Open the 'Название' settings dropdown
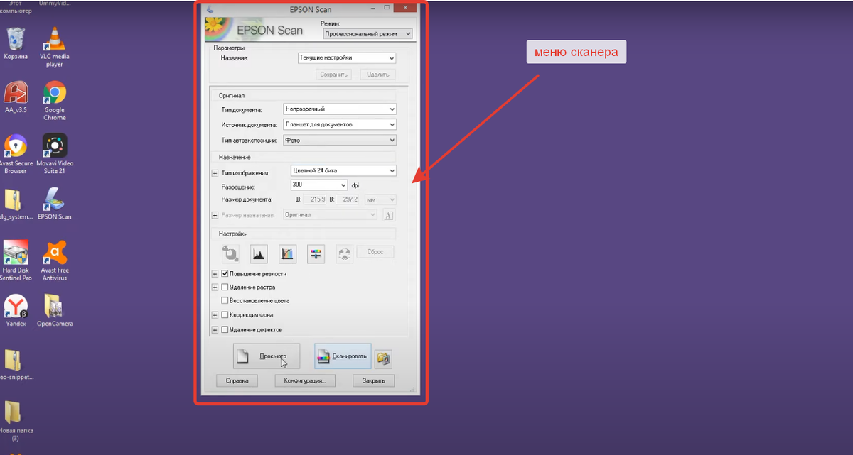 (x=347, y=57)
